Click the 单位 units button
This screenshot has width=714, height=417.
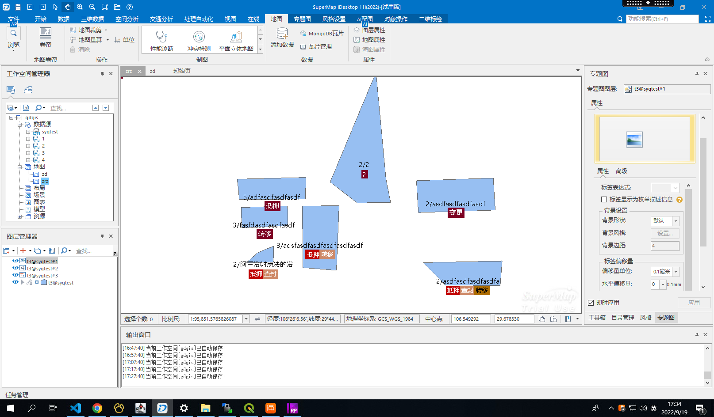124,40
